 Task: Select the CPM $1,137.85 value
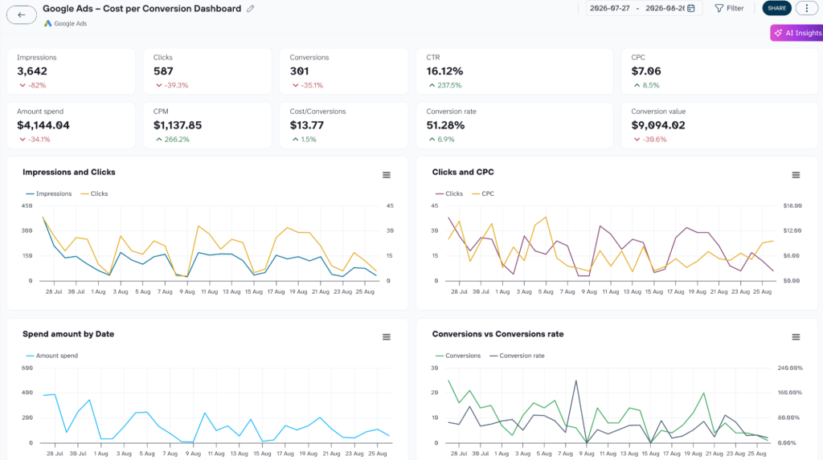[178, 125]
